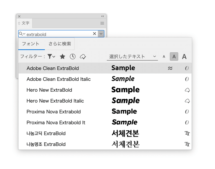Open search options magnifier dropdown

tap(22, 34)
